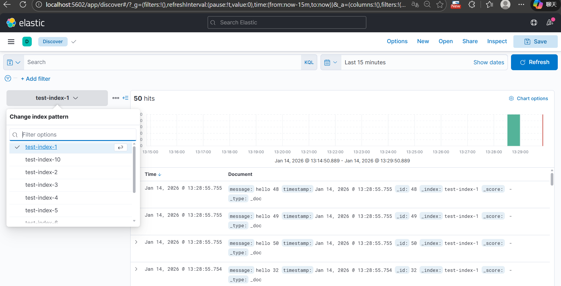Open the help menu lifebuoy icon

click(534, 23)
